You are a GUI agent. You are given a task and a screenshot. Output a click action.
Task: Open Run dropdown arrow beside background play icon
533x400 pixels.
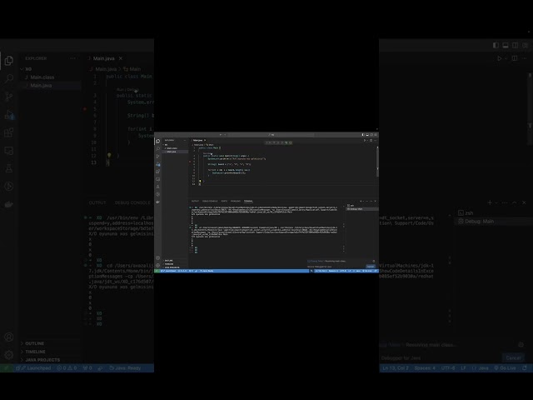[506, 58]
